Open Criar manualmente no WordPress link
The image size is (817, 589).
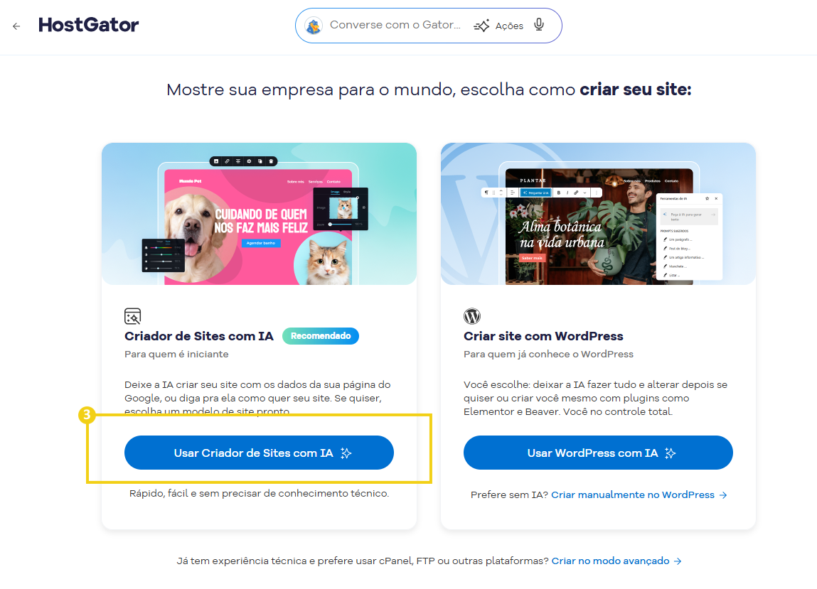(633, 495)
